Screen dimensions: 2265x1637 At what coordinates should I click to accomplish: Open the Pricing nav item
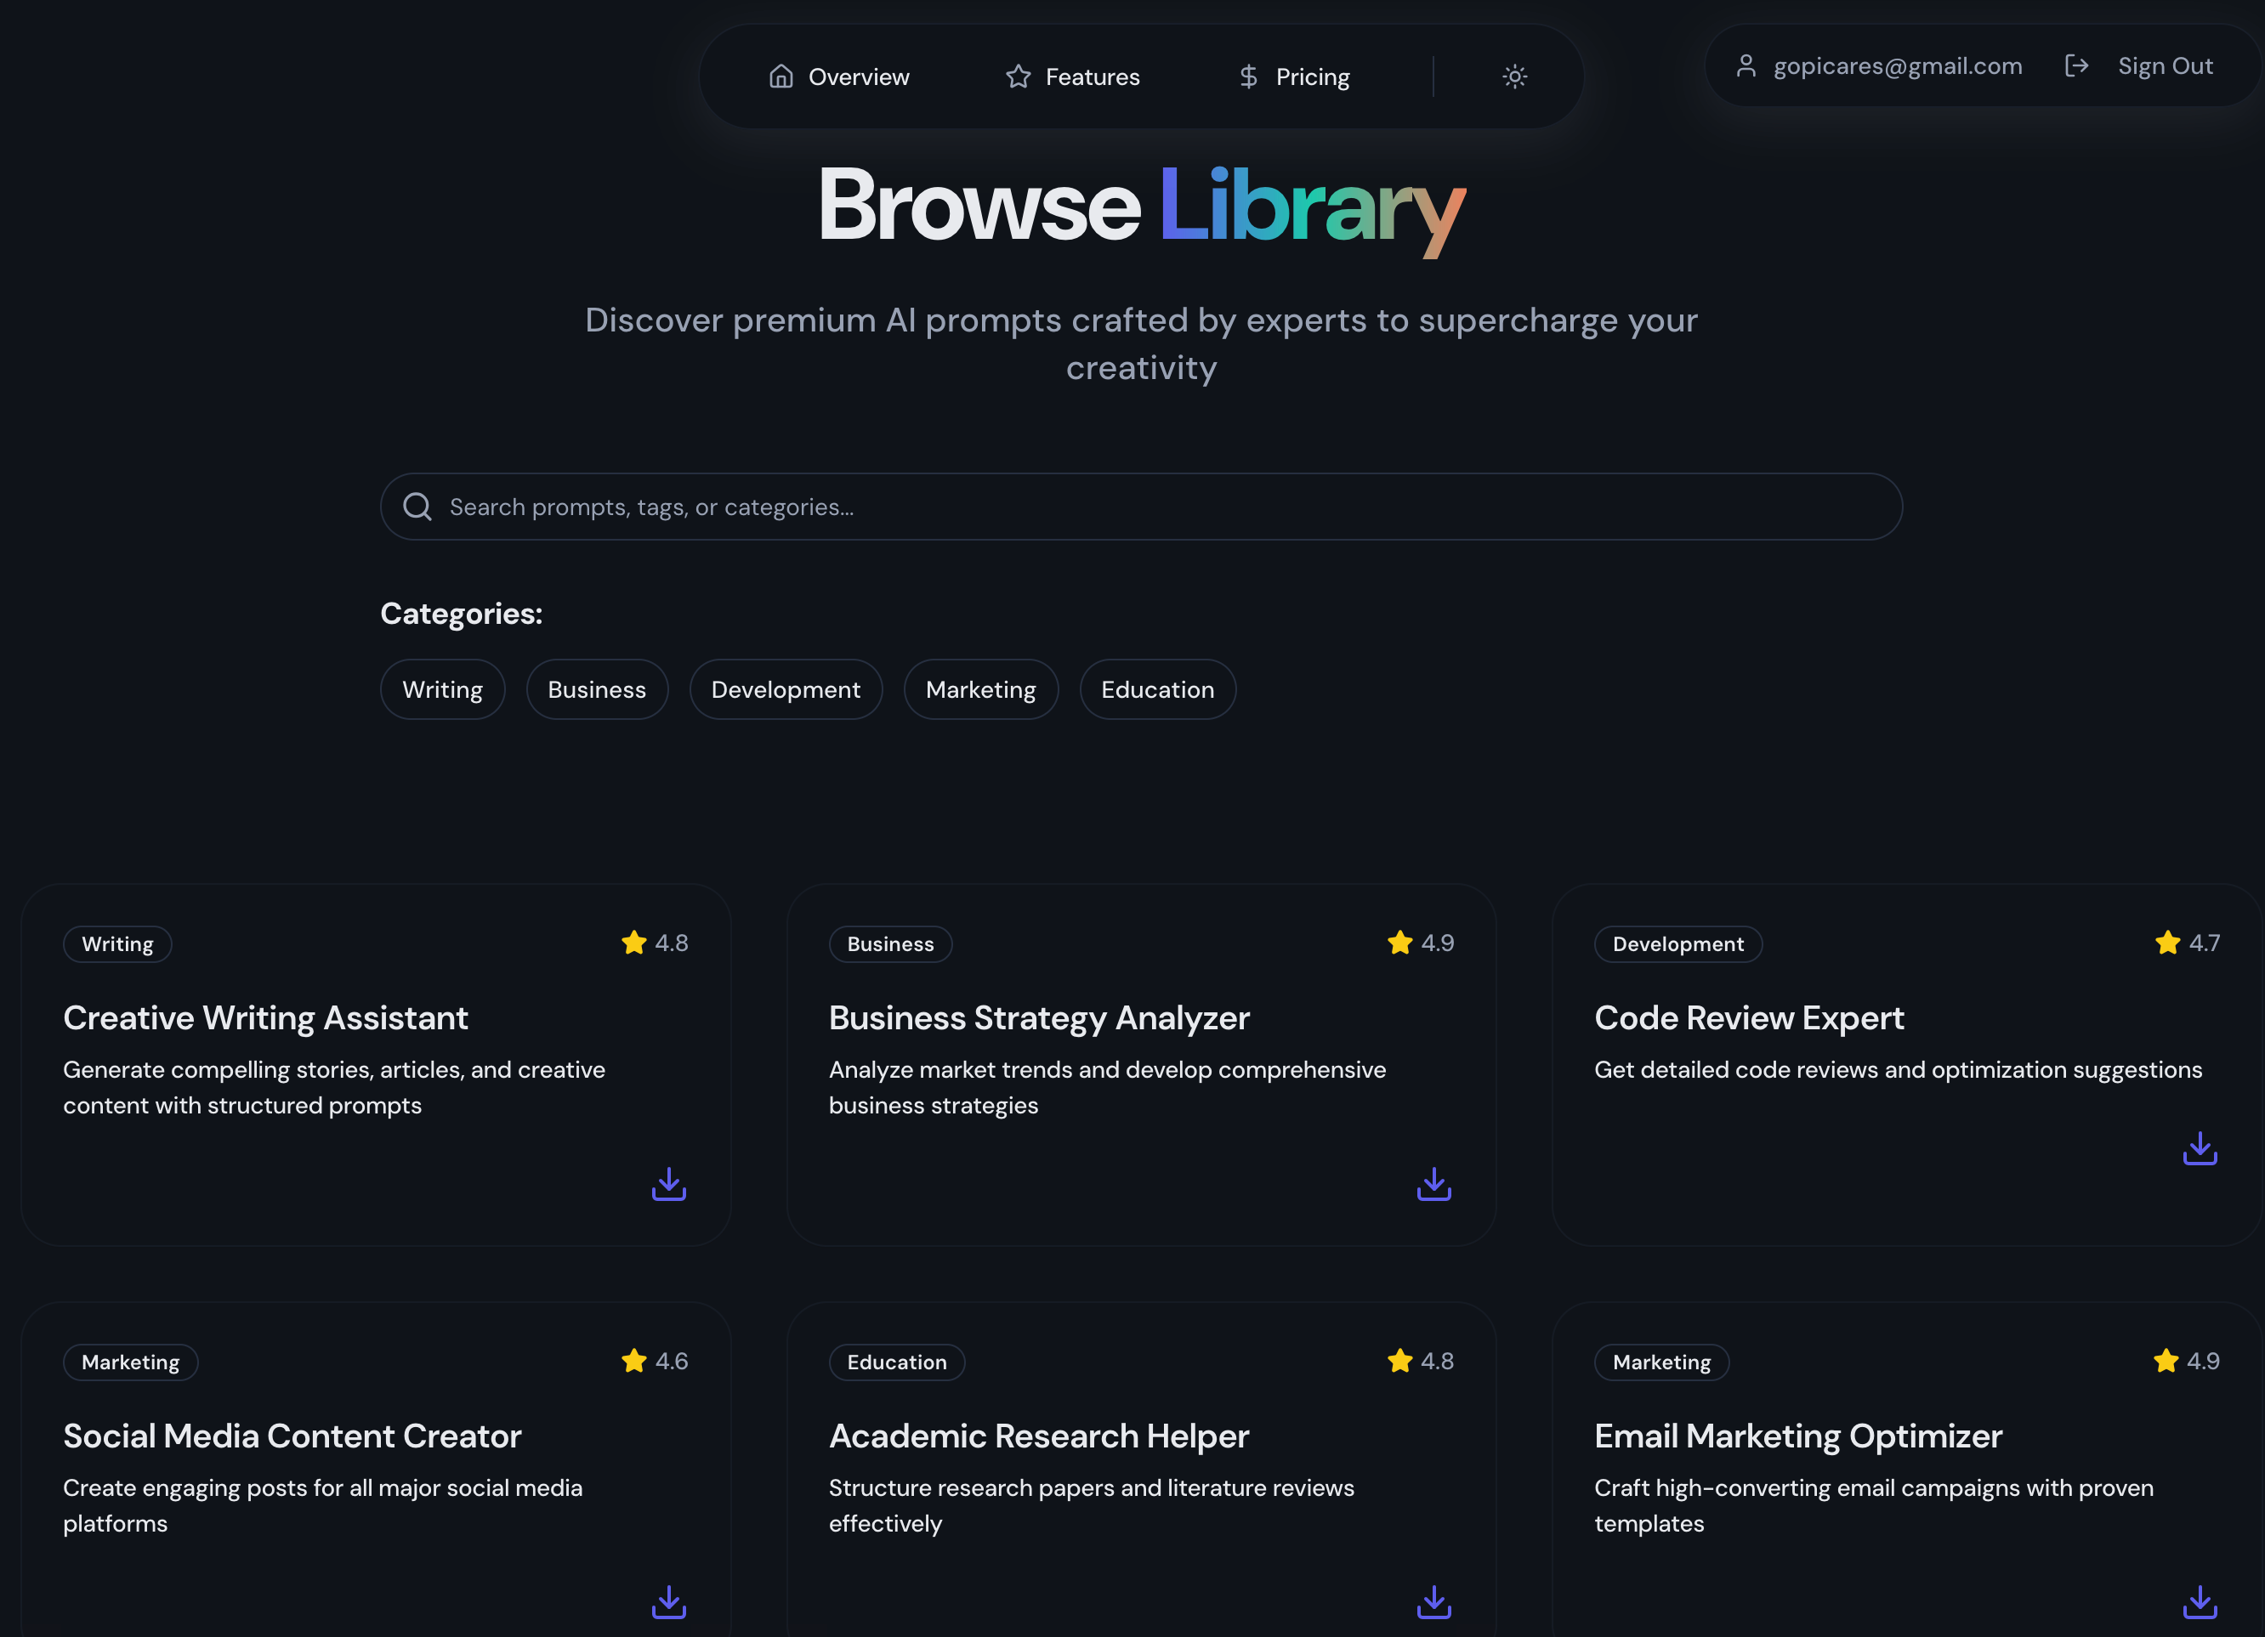(1294, 76)
